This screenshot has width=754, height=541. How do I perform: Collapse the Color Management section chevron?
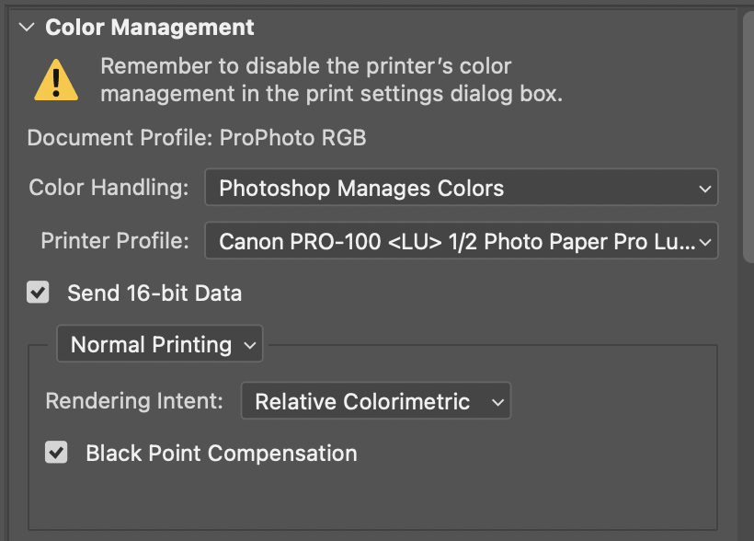[27, 28]
